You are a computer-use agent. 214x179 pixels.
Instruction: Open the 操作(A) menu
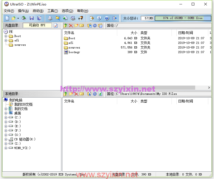pyautogui.click(x=23, y=11)
